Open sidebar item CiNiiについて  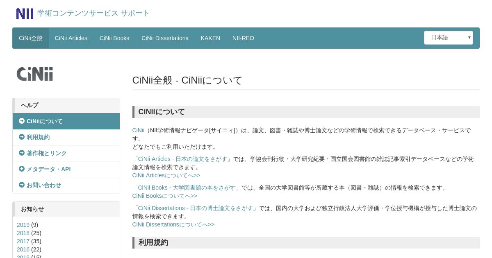tap(66, 121)
